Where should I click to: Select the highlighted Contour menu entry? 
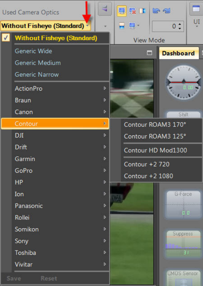pos(55,124)
